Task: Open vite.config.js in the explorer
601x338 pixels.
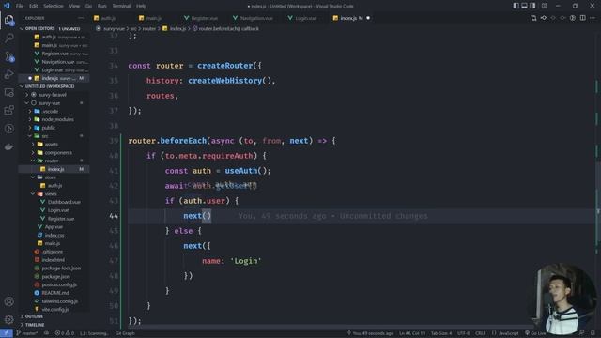Action: pos(55,309)
